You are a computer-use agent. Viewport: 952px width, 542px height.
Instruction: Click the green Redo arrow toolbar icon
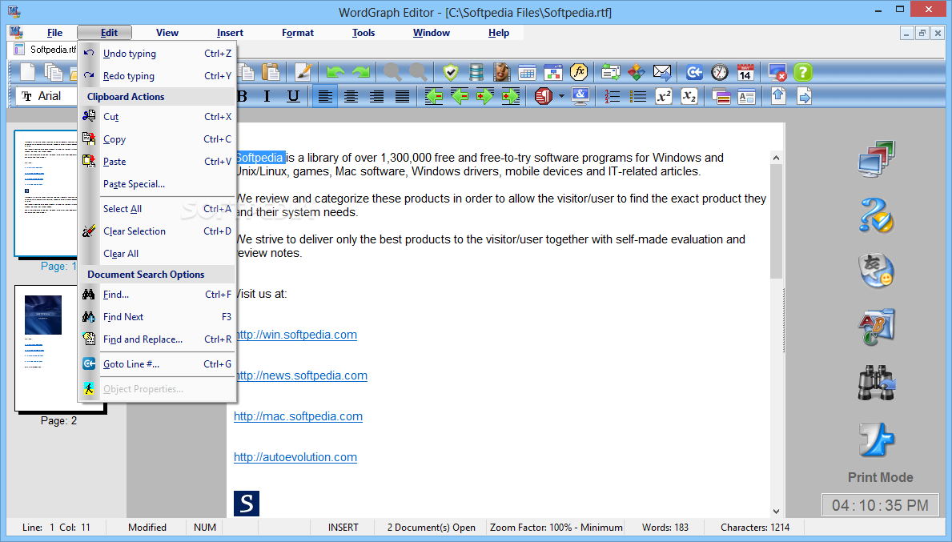(x=361, y=72)
